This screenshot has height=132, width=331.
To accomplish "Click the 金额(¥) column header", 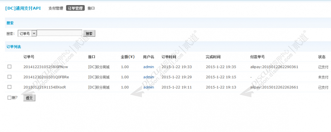I will (x=128, y=57).
